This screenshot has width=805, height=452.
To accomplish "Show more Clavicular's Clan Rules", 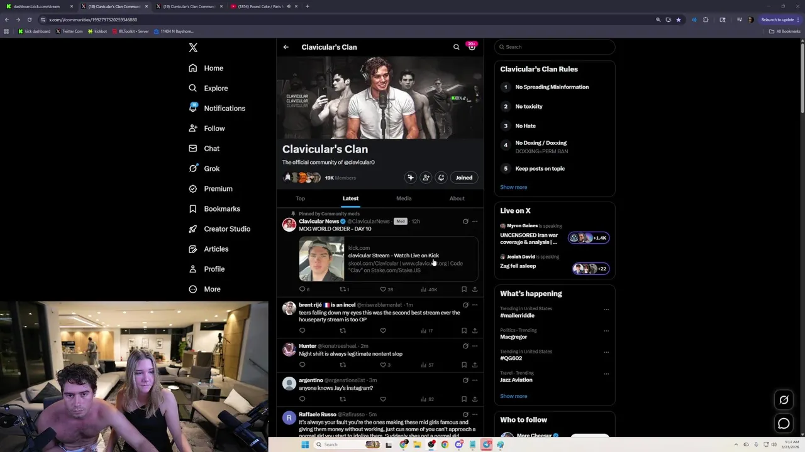I will 514,187.
